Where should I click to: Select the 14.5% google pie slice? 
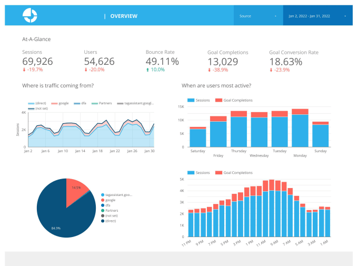pyautogui.click(x=75, y=191)
